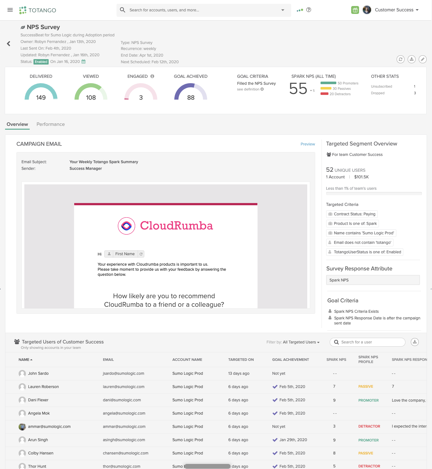
Task: Click Contract Status: Paying criteria chip
Action: (x=352, y=214)
